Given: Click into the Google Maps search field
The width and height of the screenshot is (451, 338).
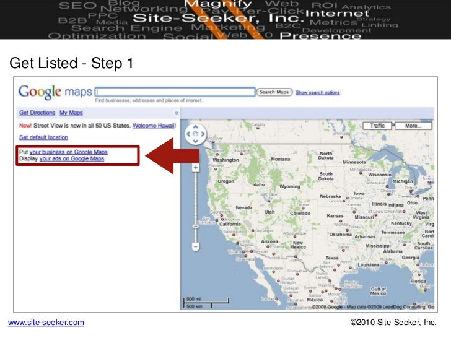Looking at the screenshot, I should click(175, 92).
